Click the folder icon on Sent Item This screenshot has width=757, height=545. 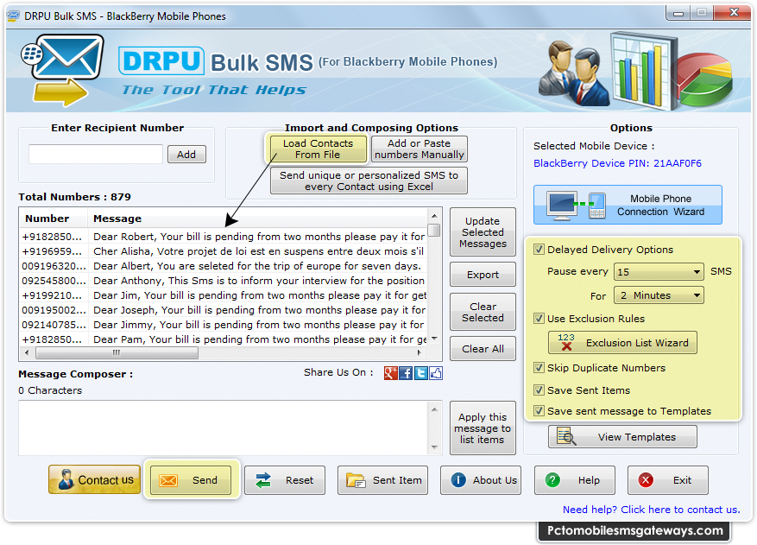pyautogui.click(x=356, y=480)
